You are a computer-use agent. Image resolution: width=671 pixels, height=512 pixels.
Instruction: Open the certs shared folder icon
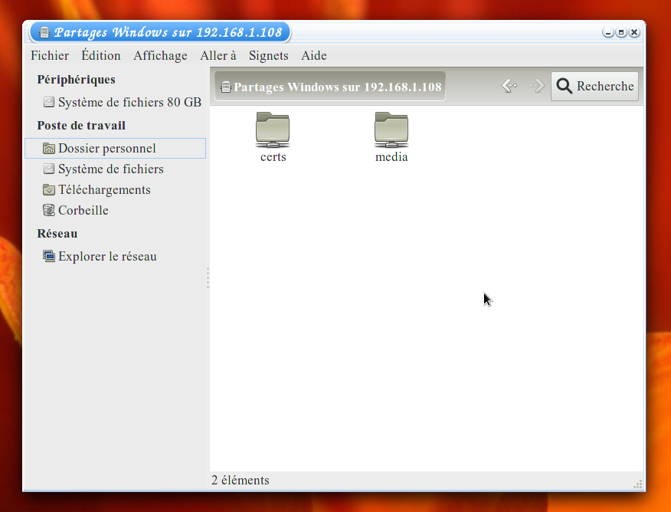273,130
